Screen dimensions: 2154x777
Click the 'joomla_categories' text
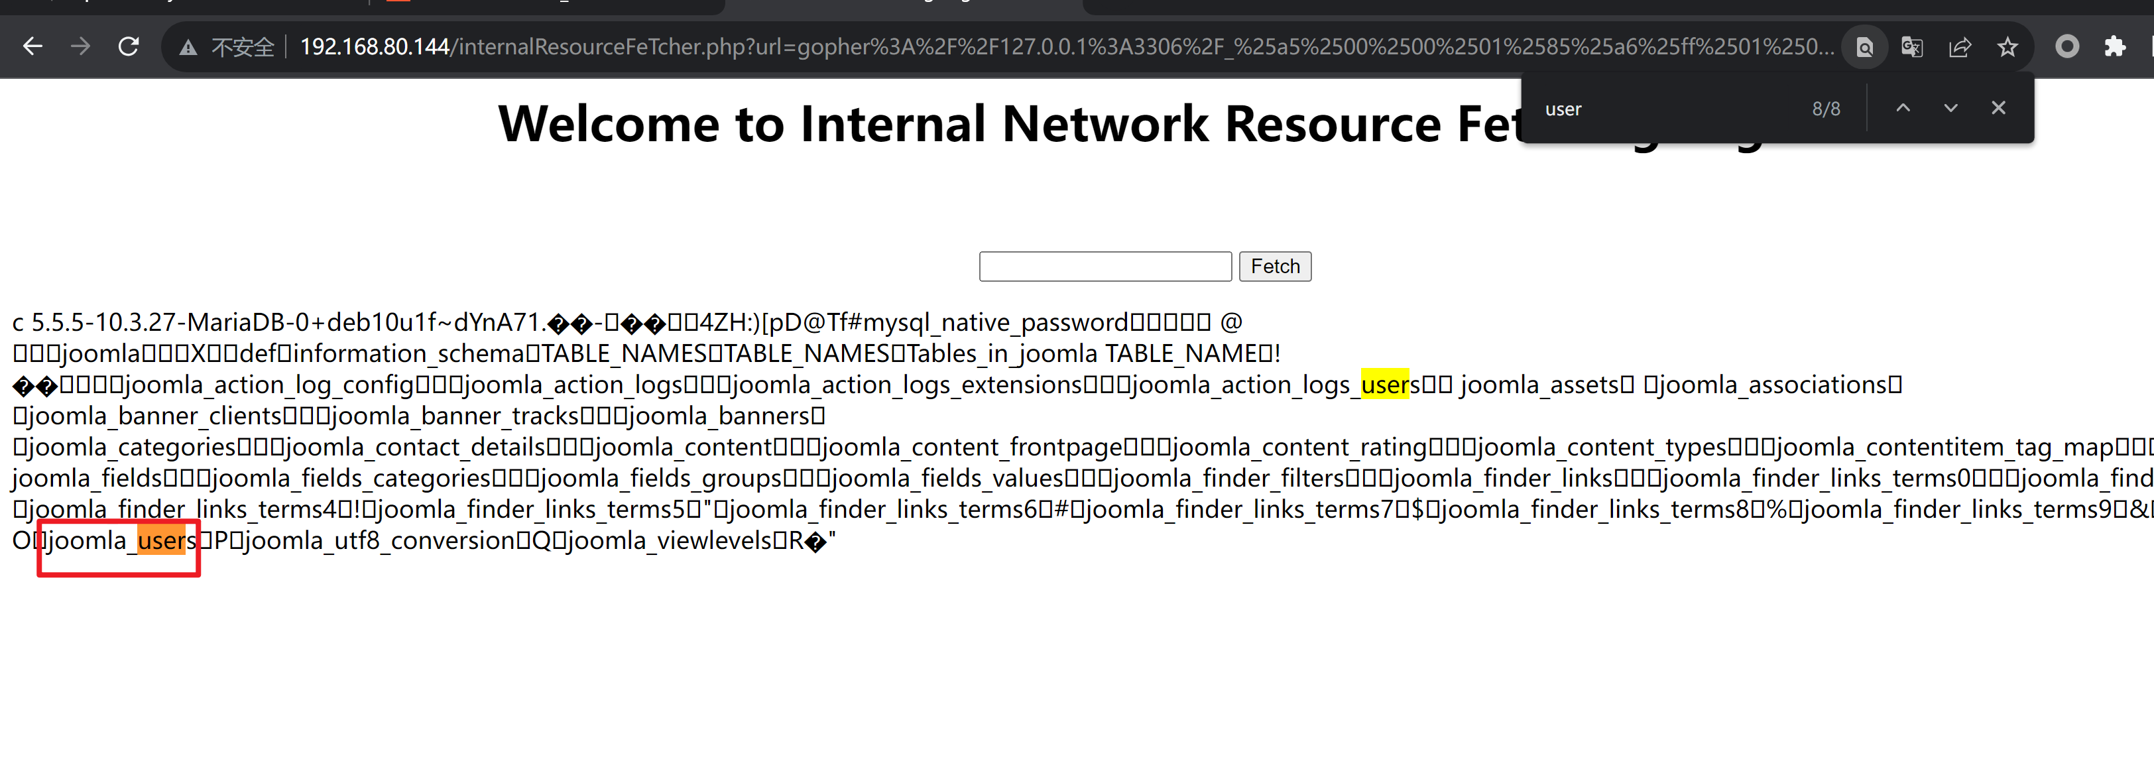click(x=131, y=448)
